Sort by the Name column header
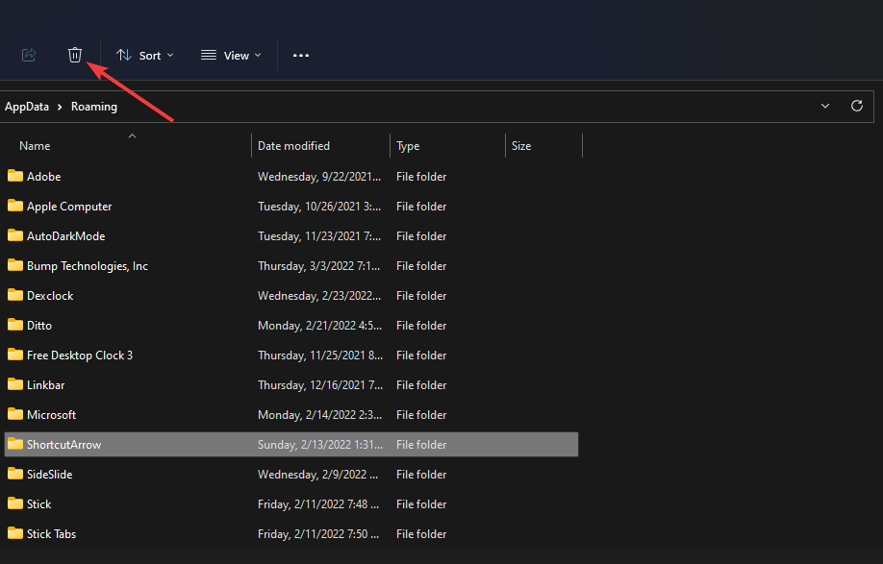The image size is (883, 564). pyautogui.click(x=35, y=146)
